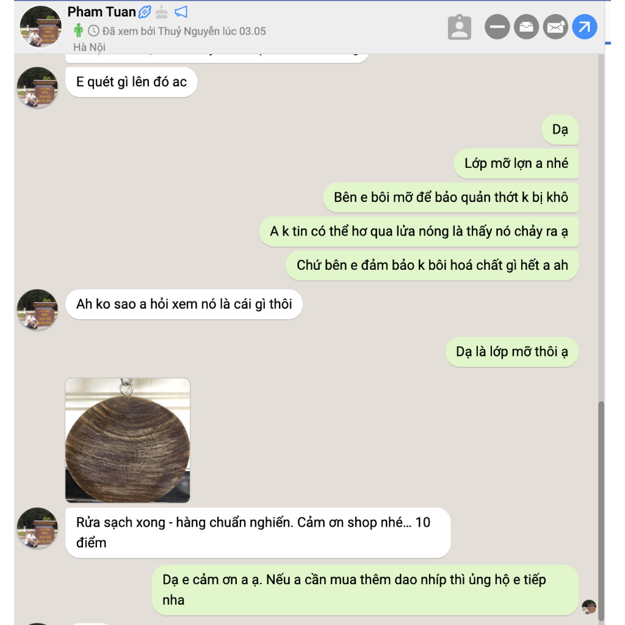This screenshot has height=625, width=625.
Task: Click the blue chain link icon
Action: 145,12
